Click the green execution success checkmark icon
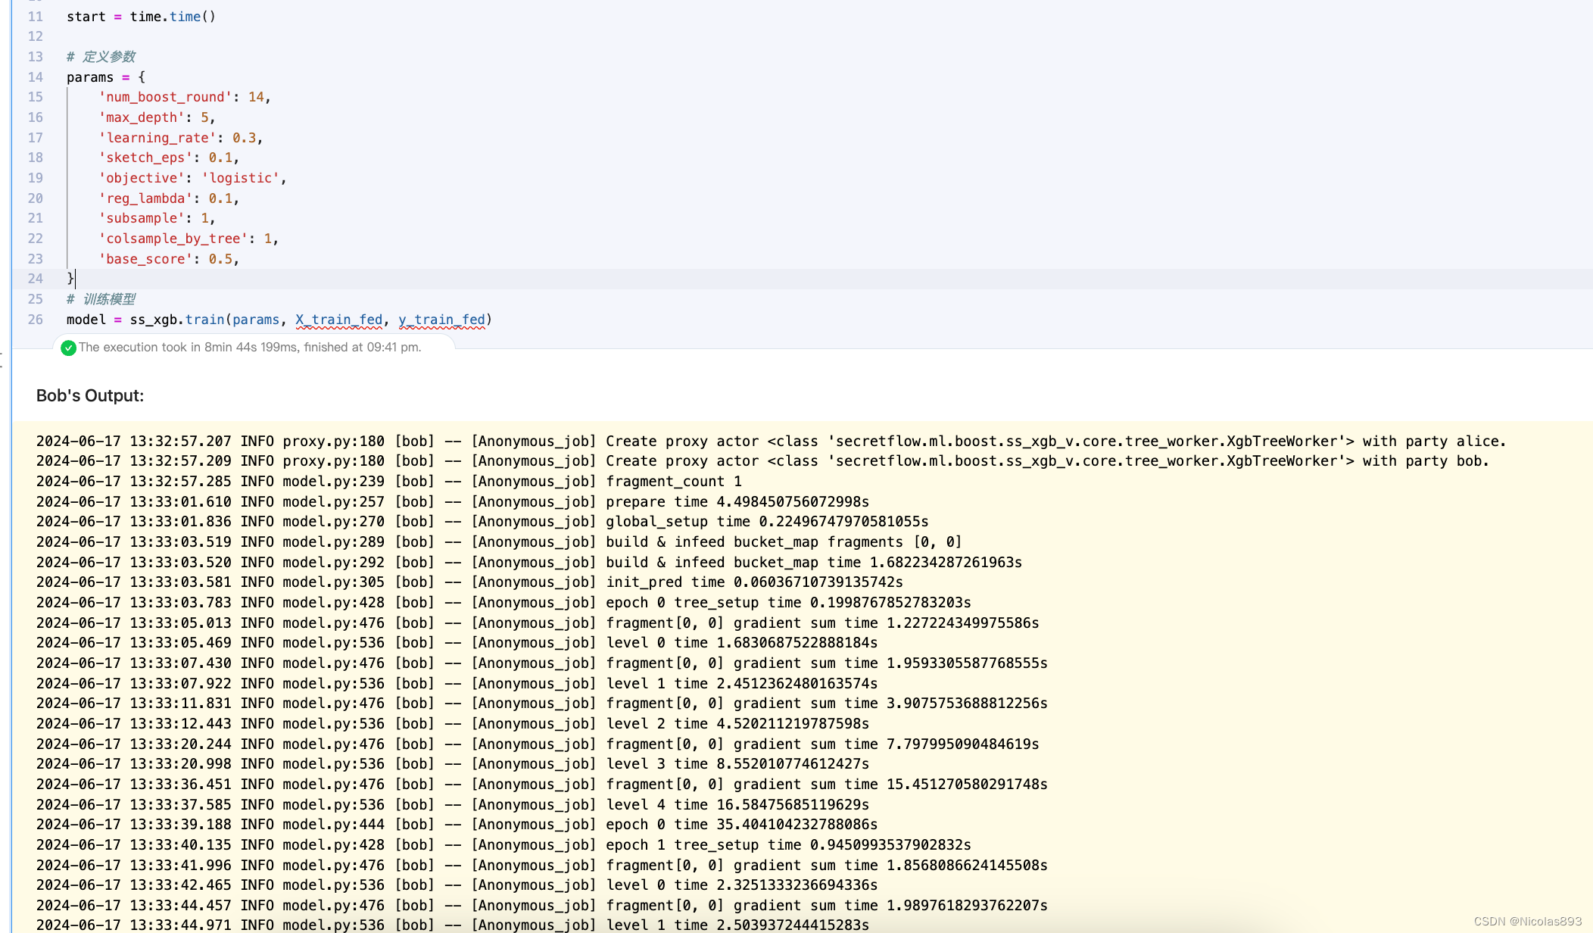Viewport: 1593px width, 933px height. point(68,348)
